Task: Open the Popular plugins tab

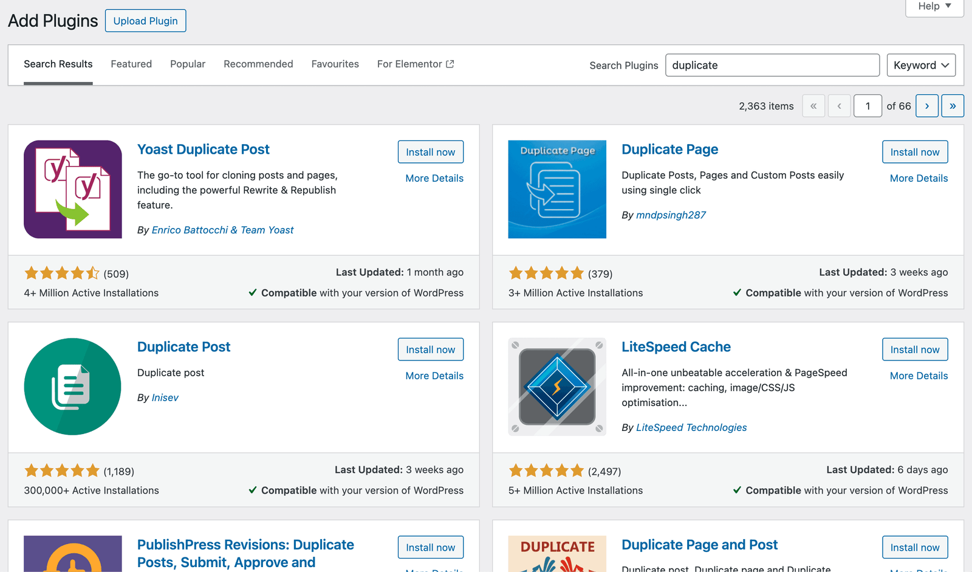Action: tap(188, 64)
